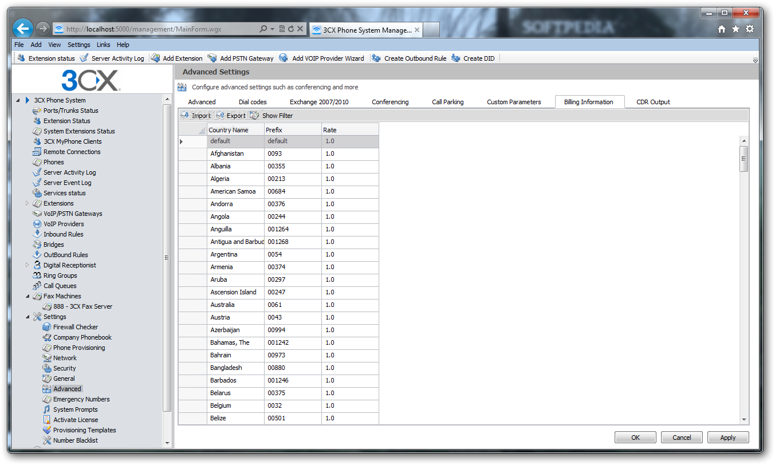Click the Export icon in billing toolbar

tap(220, 116)
